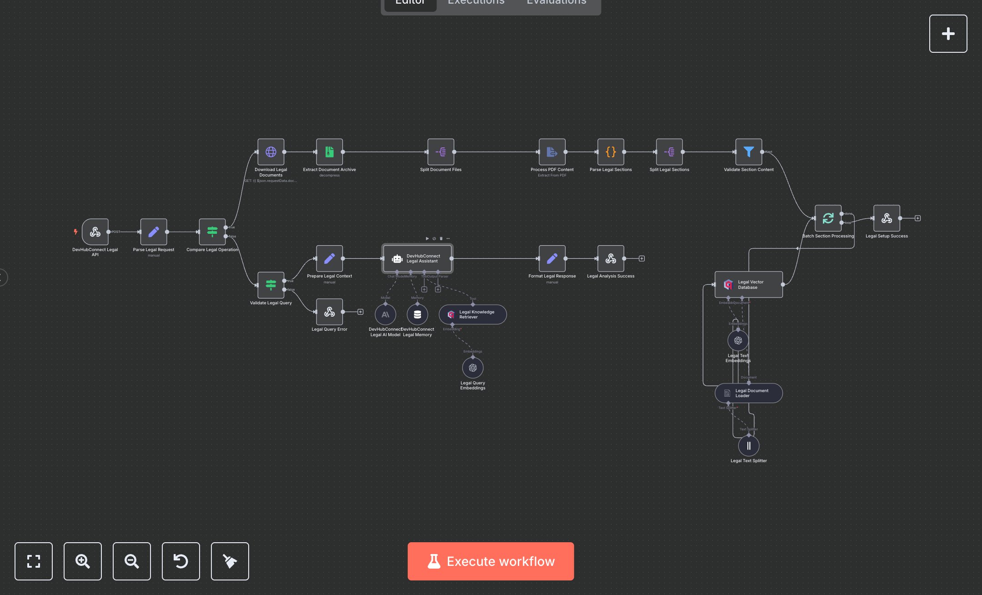Deactivate the Legal Assistant node via power icon
This screenshot has height=595, width=982.
click(x=434, y=238)
